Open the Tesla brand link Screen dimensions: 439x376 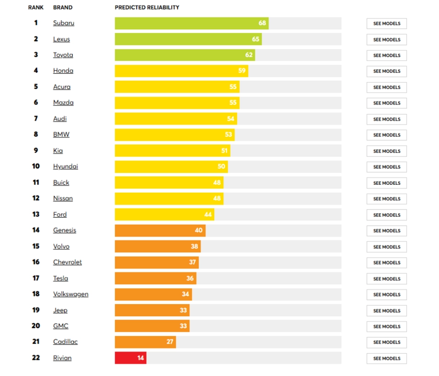60,278
